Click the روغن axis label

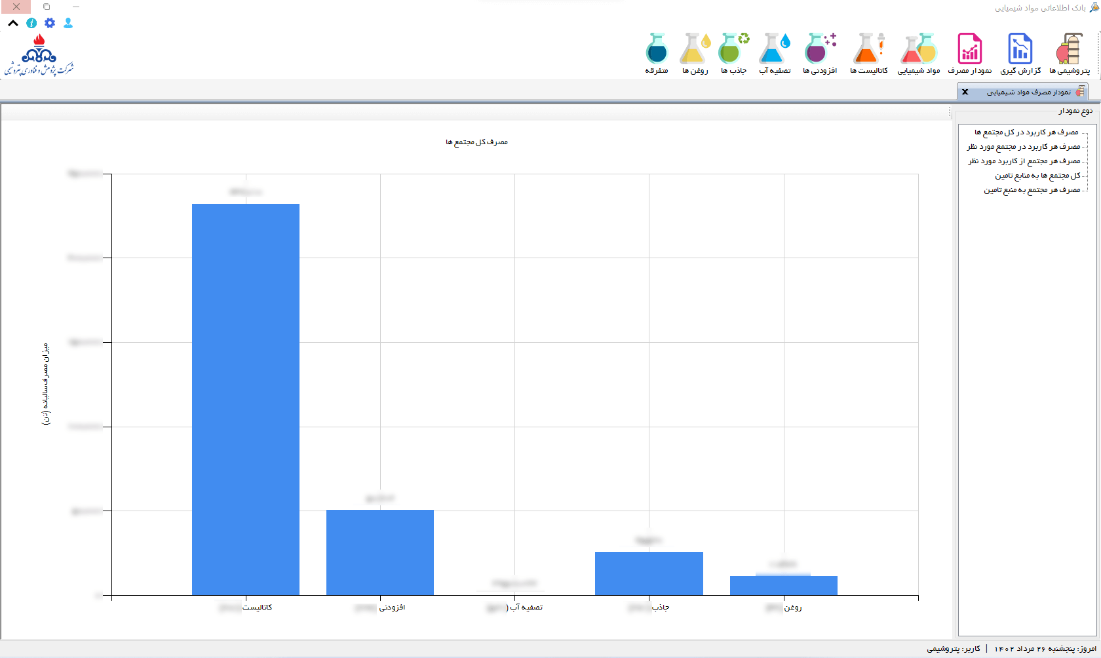784,608
